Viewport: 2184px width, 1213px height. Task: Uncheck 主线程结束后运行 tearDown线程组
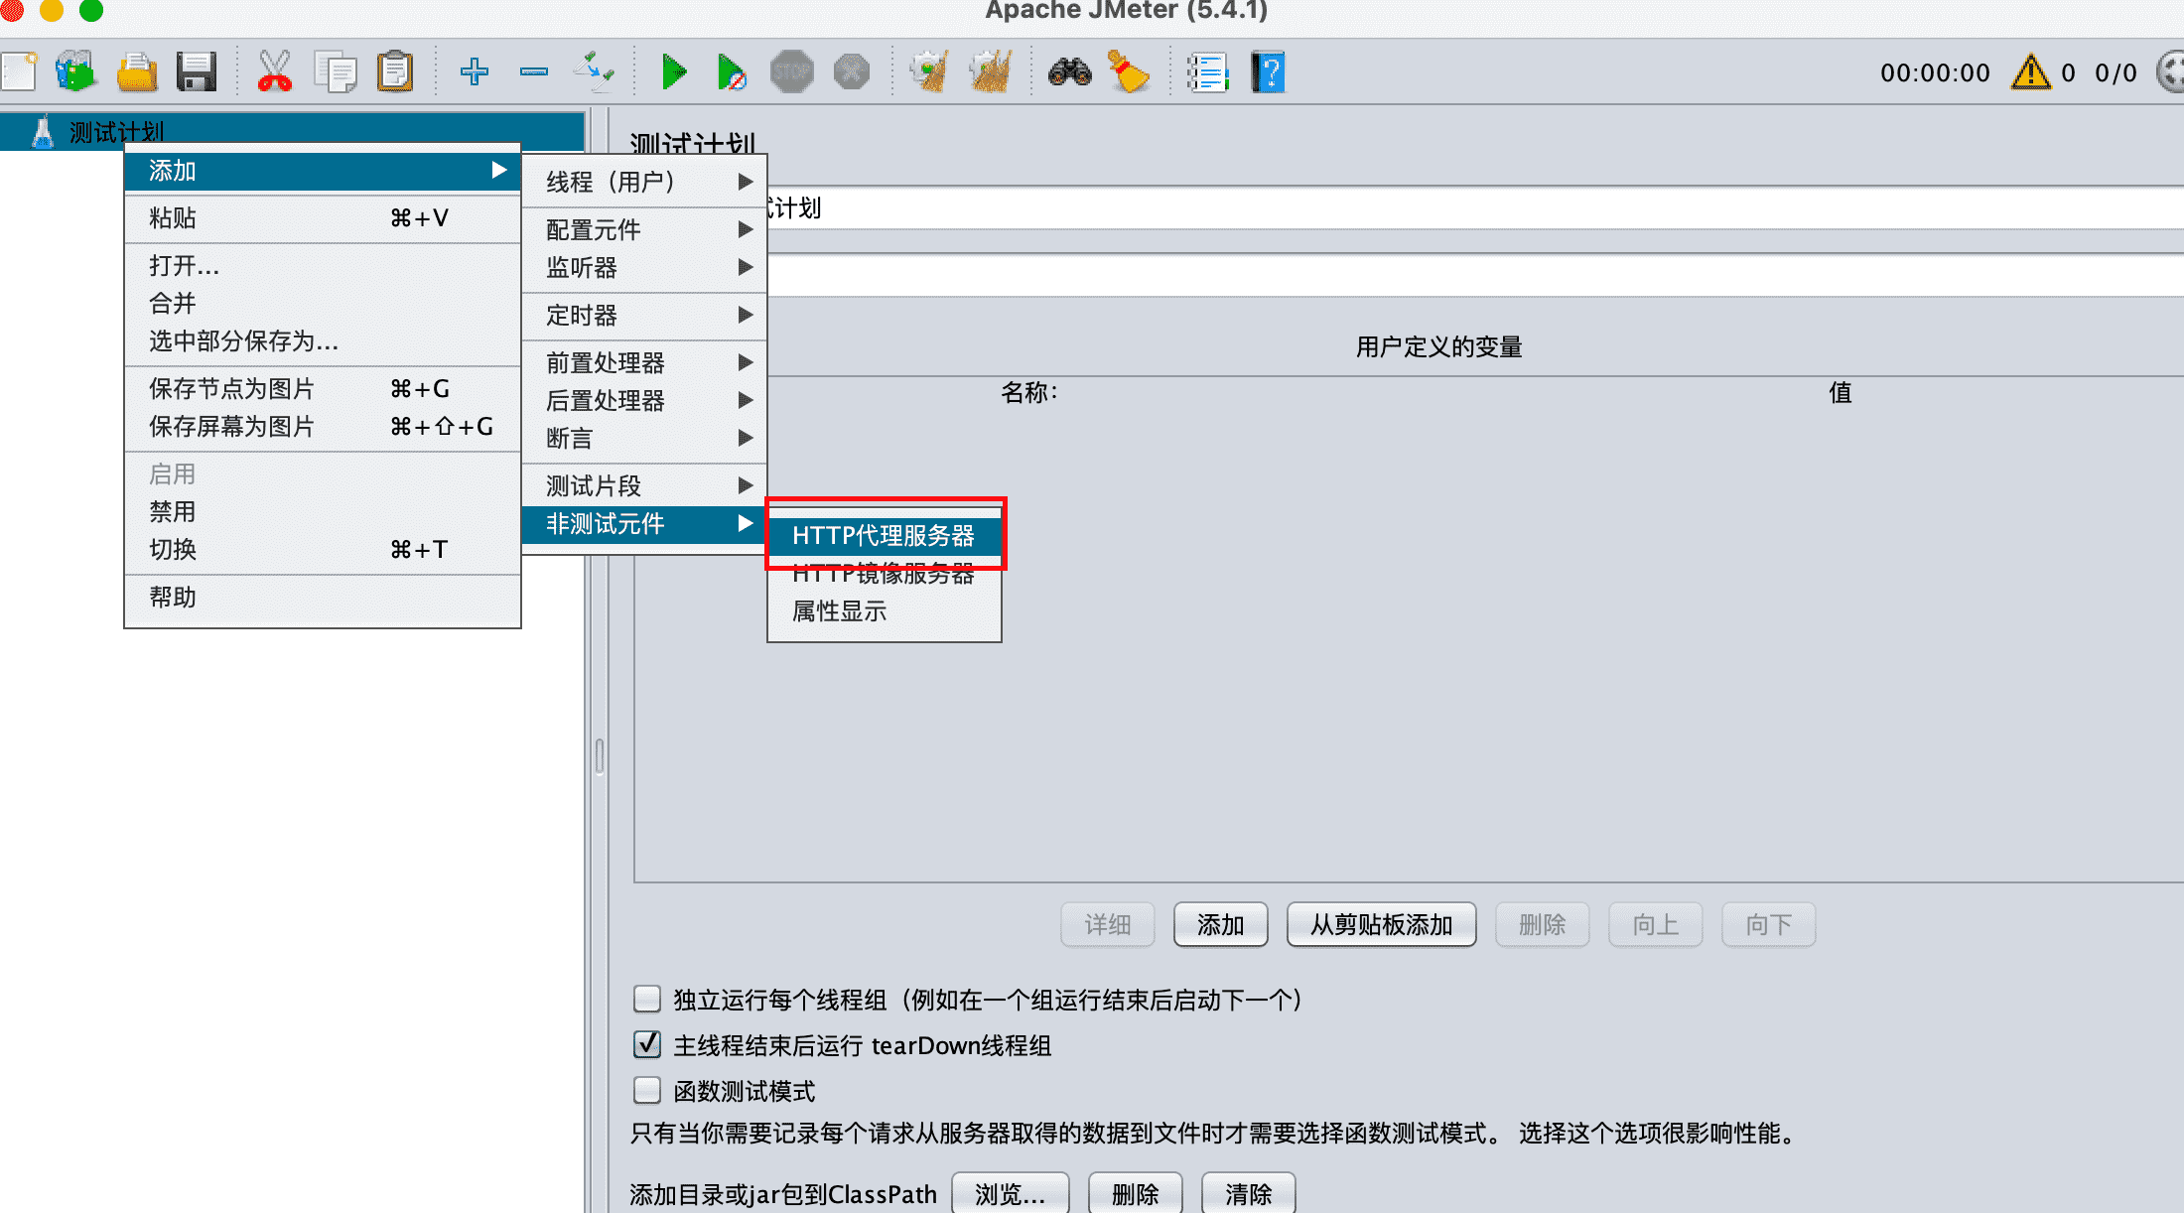[x=647, y=1044]
